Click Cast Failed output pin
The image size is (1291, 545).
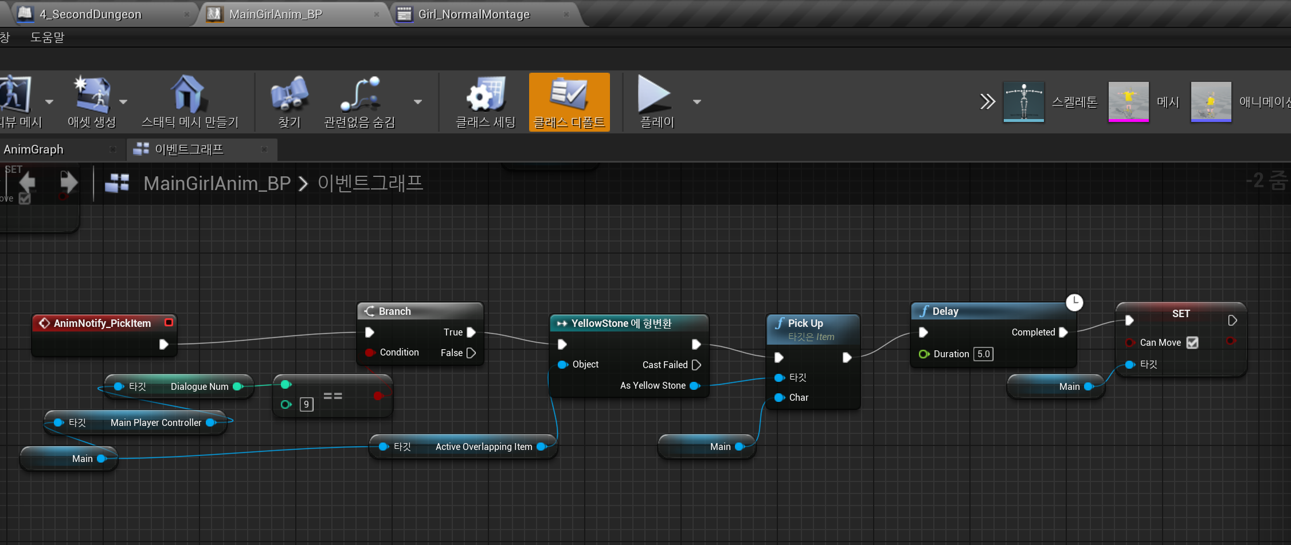697,365
